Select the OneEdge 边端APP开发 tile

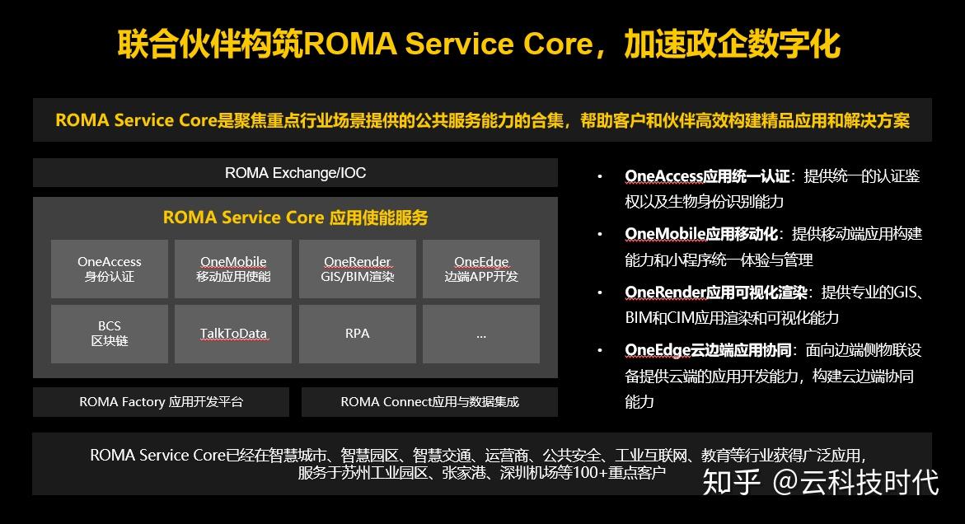click(480, 269)
